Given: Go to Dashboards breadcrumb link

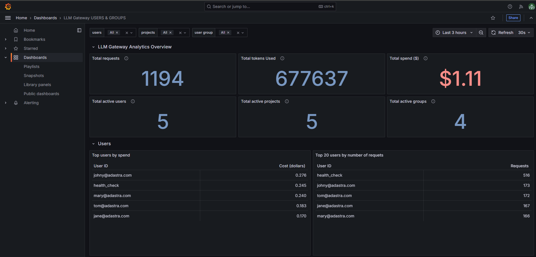Looking at the screenshot, I should (x=45, y=18).
